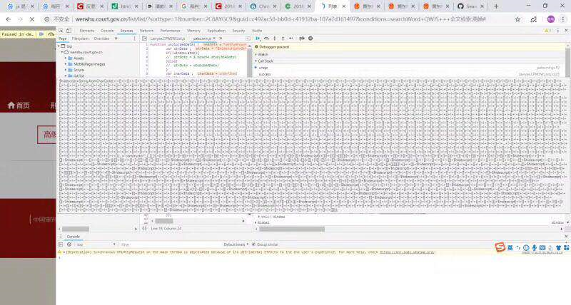Image resolution: width=571 pixels, height=305 pixels.
Task: Click the browser address bar
Action: coord(281,19)
